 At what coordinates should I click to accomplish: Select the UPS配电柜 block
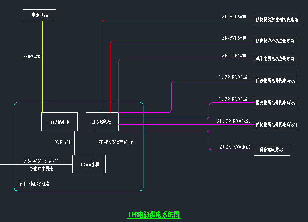[x=102, y=122]
